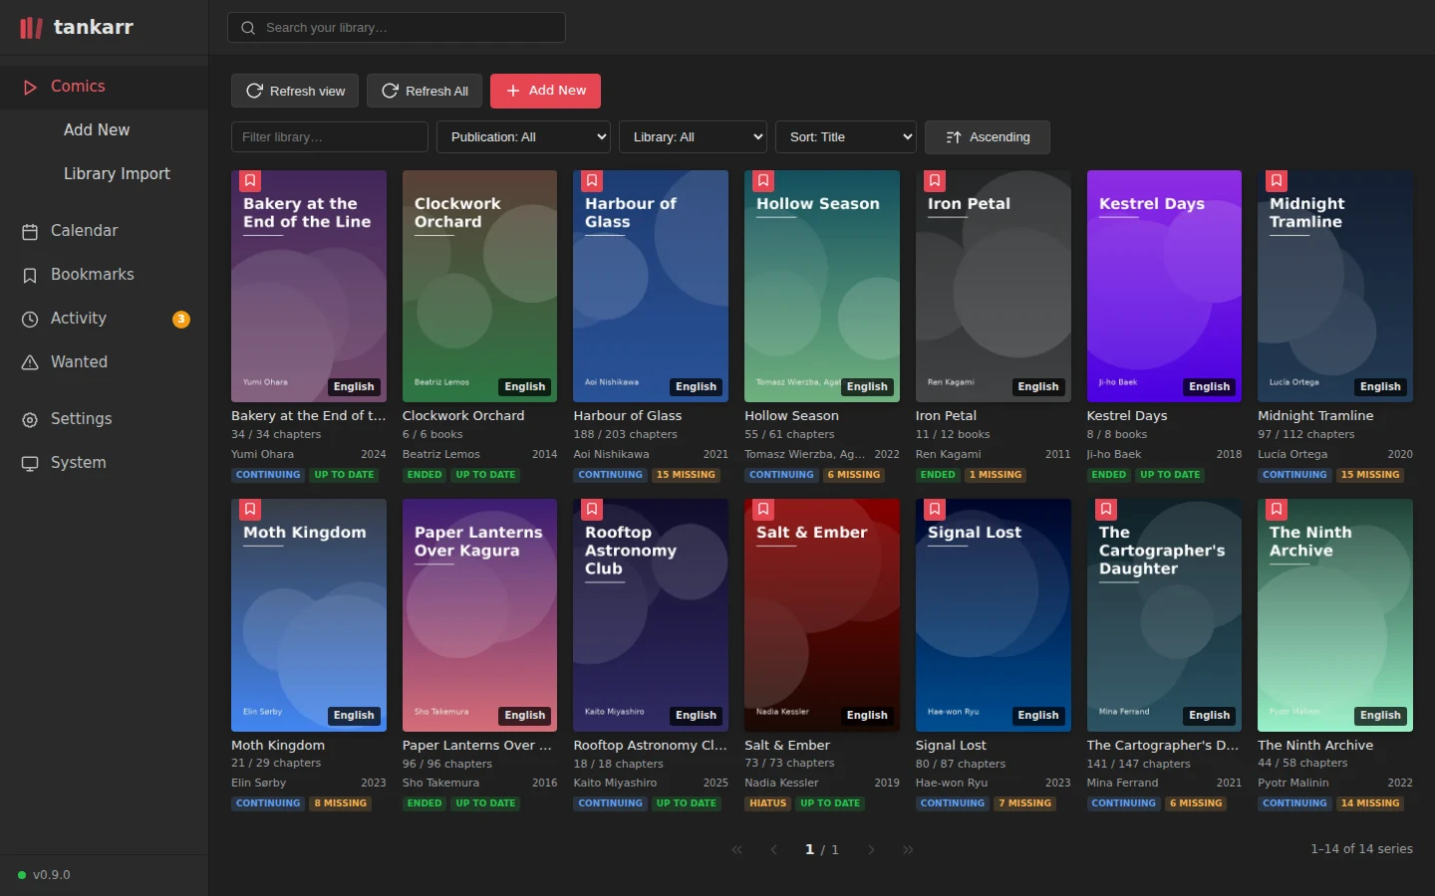This screenshot has width=1435, height=896.
Task: Click the 15 MISSING badge under Harbour of Glass
Action: [686, 475]
